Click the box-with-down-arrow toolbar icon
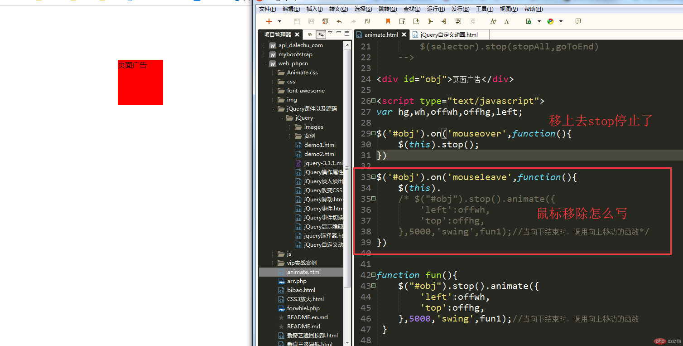This screenshot has width=683, height=346. 416,21
